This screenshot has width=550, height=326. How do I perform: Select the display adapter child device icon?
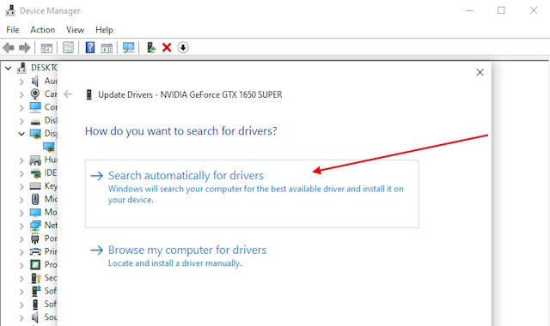[49, 147]
